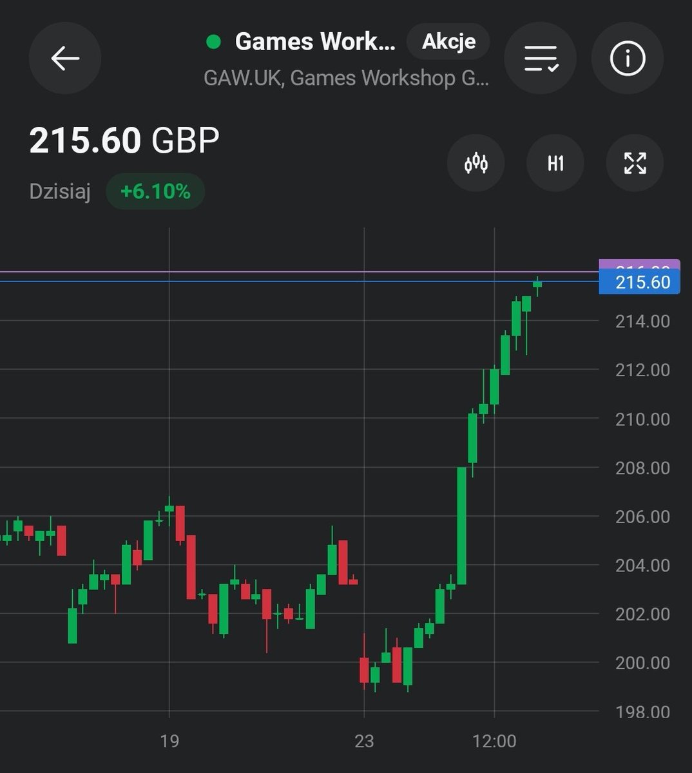
Task: Tap the 214.00 price axis label
Action: tap(642, 321)
